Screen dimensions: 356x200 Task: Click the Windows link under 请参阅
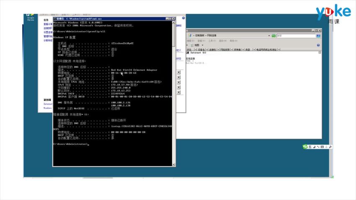[47, 108]
